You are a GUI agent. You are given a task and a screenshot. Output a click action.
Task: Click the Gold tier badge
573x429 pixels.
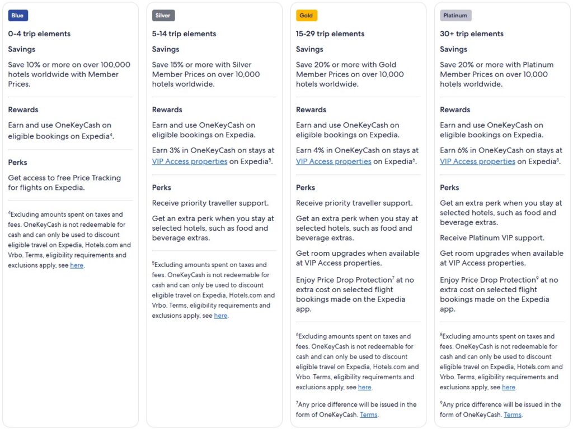point(306,16)
